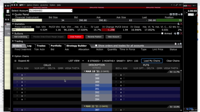200x112 pixels.
Task: Open the 8 STRIKES dropdown
Action: click(94, 61)
